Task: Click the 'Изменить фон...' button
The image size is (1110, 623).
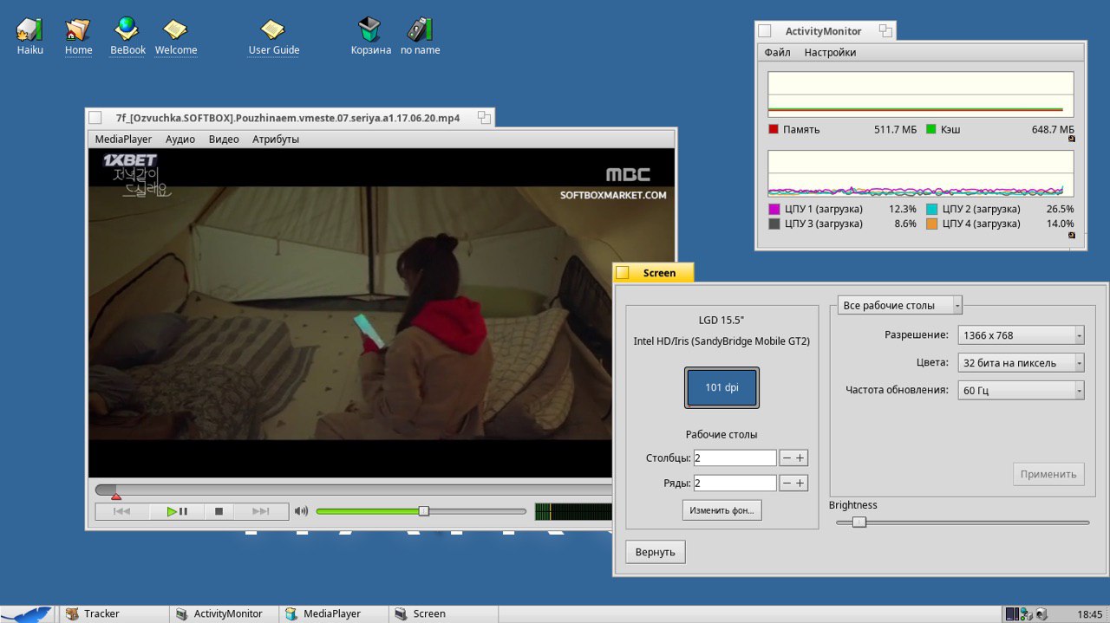Action: pos(721,510)
